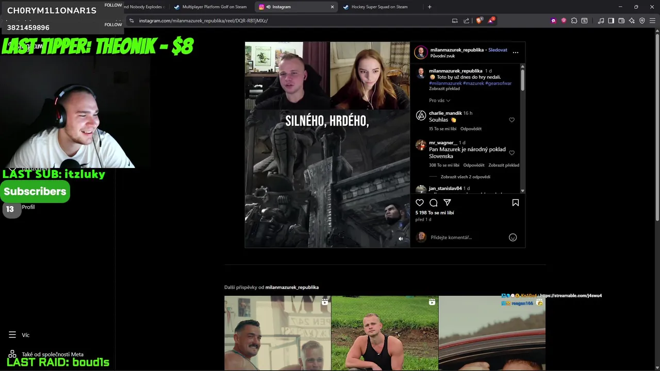The image size is (660, 371).
Task: Like mr_wagner__'s comment heart
Action: [x=511, y=153]
